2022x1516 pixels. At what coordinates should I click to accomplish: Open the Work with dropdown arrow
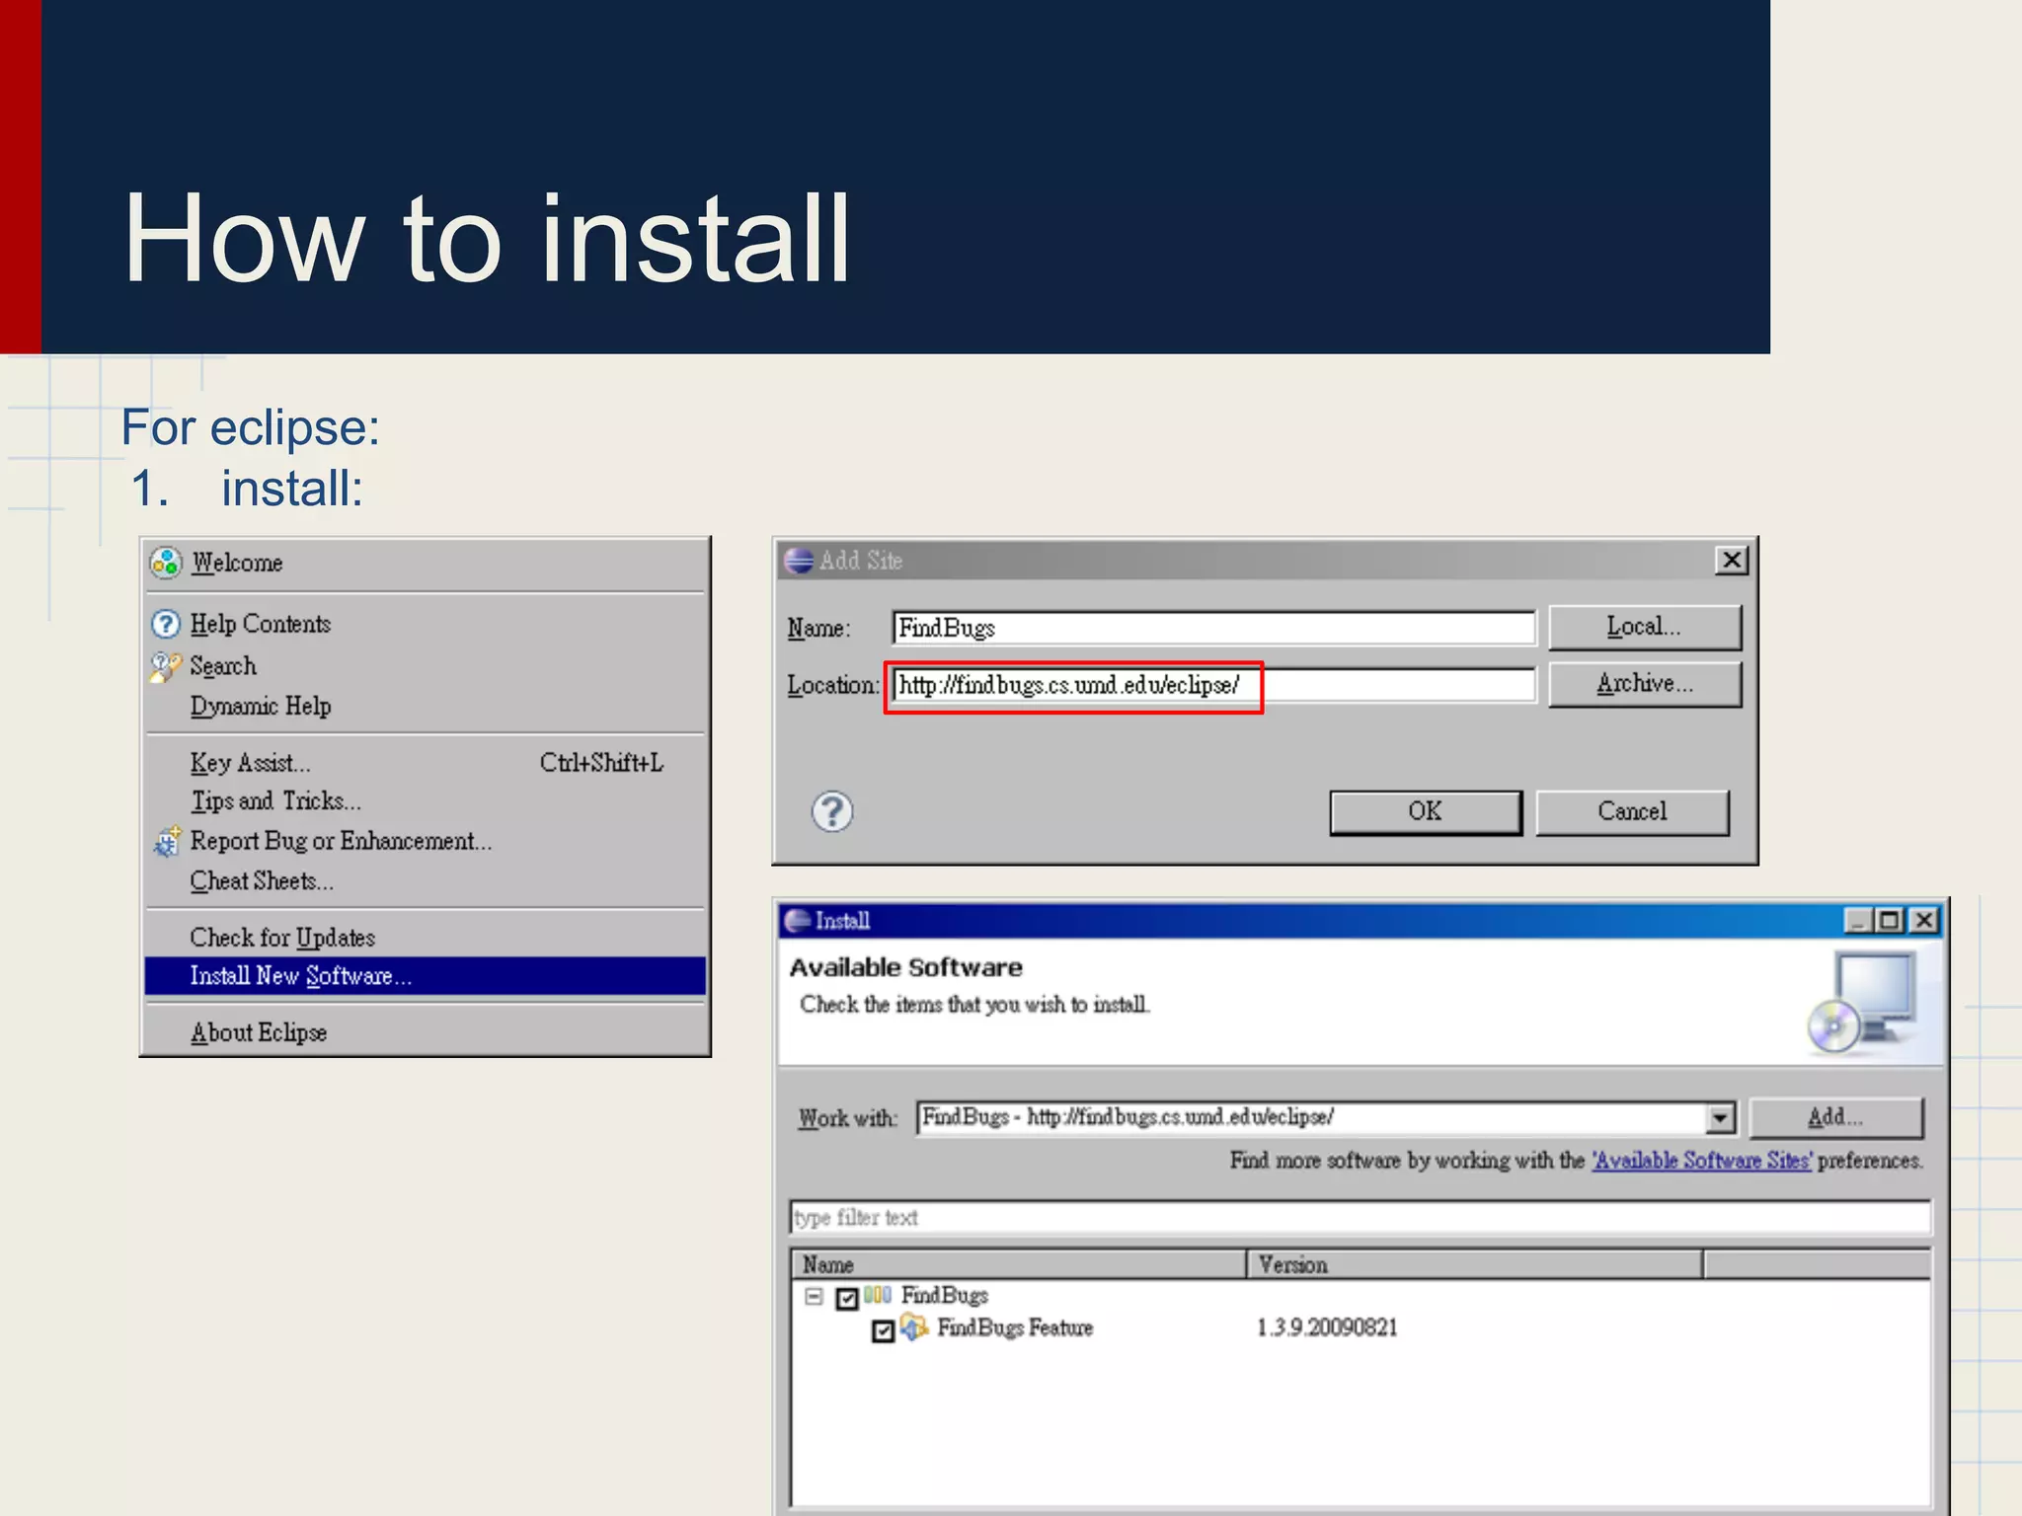[x=1720, y=1117]
